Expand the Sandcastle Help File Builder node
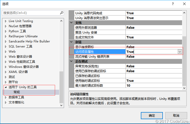The height and width of the screenshot is (124, 190). click(x=6, y=41)
